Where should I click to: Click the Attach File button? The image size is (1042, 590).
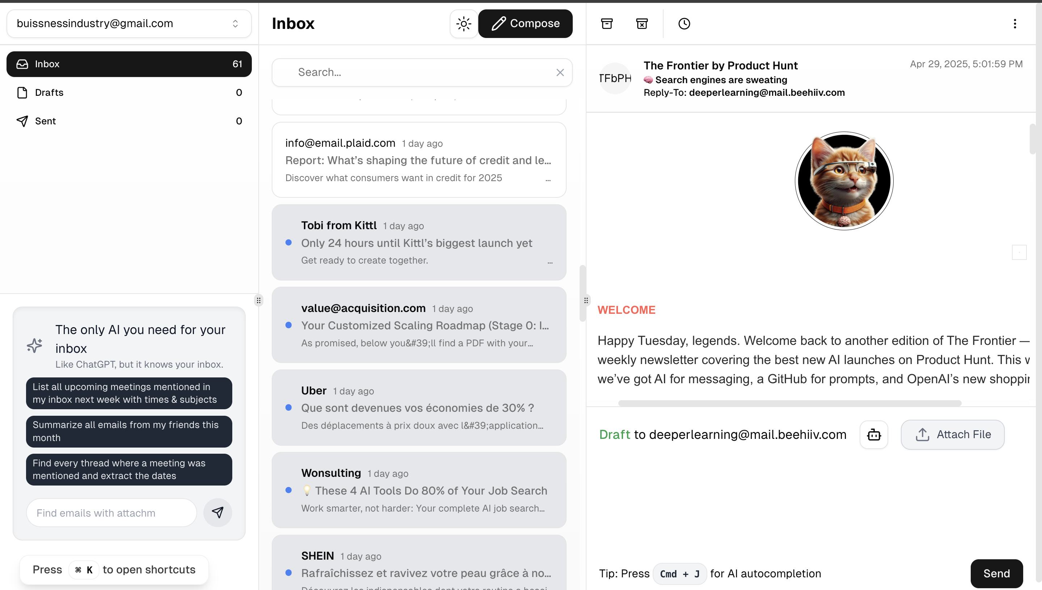point(952,435)
